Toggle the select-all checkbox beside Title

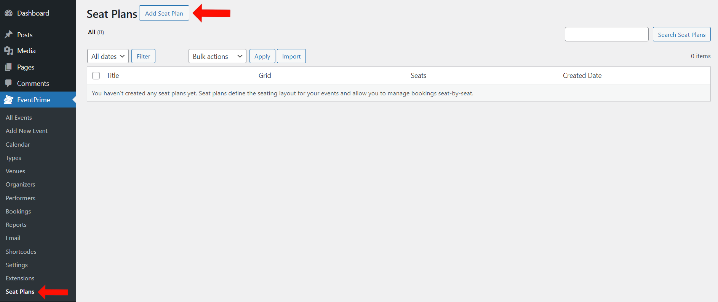[96, 76]
